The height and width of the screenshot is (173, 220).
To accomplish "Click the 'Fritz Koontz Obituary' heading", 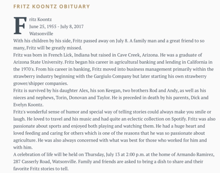I will click(51, 7).
